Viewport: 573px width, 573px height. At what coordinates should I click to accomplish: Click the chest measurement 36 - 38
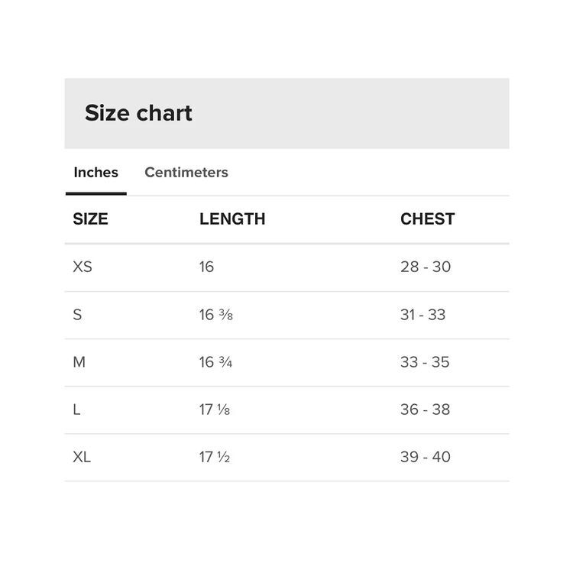click(425, 410)
